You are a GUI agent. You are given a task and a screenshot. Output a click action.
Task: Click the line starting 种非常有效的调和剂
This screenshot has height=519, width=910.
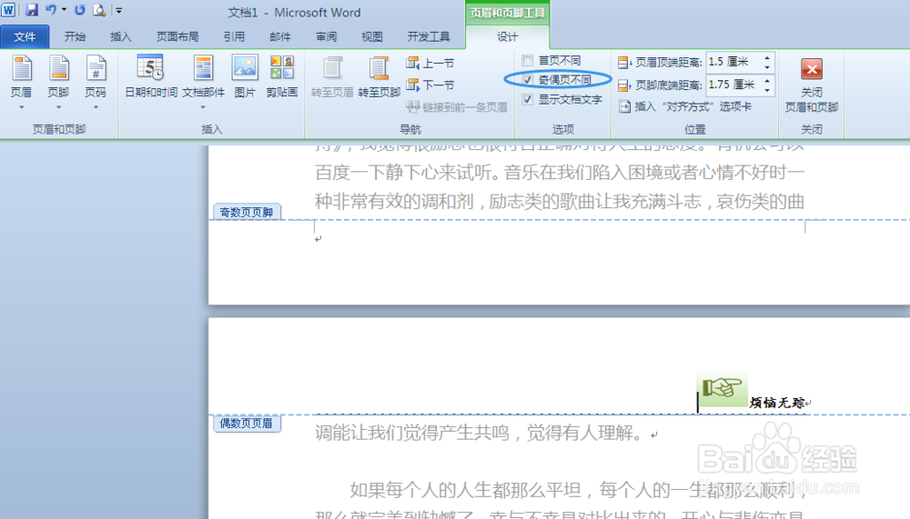point(560,201)
